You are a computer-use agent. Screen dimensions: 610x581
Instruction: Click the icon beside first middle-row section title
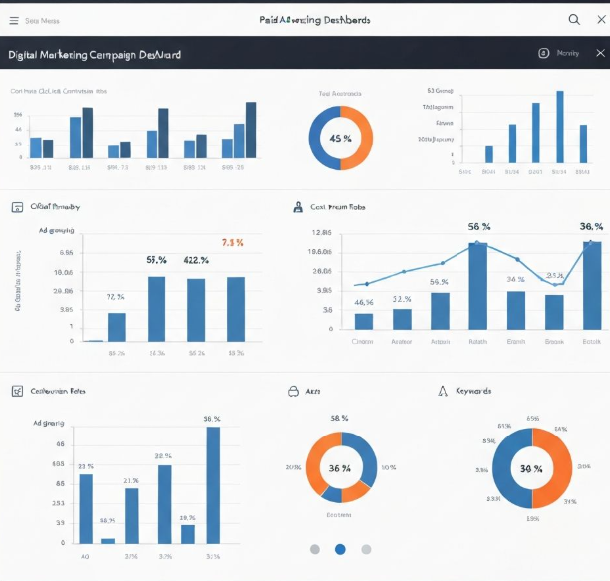point(16,207)
